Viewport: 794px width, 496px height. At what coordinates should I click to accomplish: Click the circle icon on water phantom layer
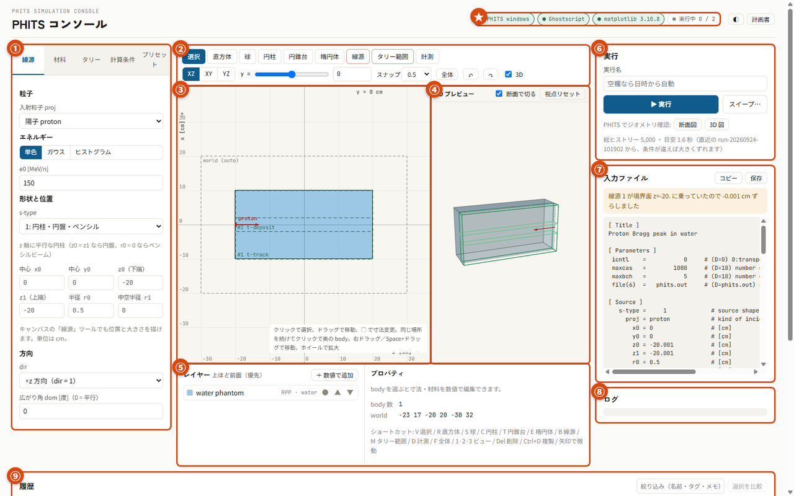(x=325, y=392)
